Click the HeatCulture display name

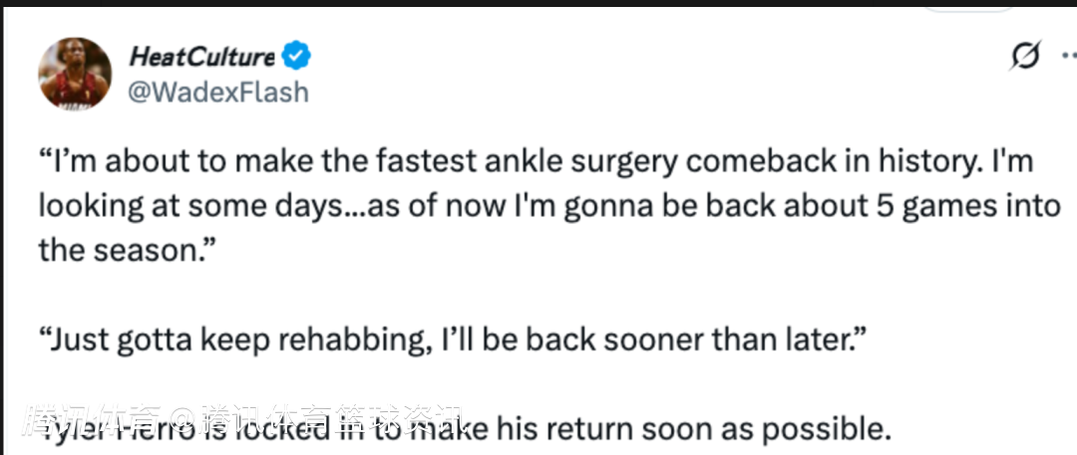point(202,58)
